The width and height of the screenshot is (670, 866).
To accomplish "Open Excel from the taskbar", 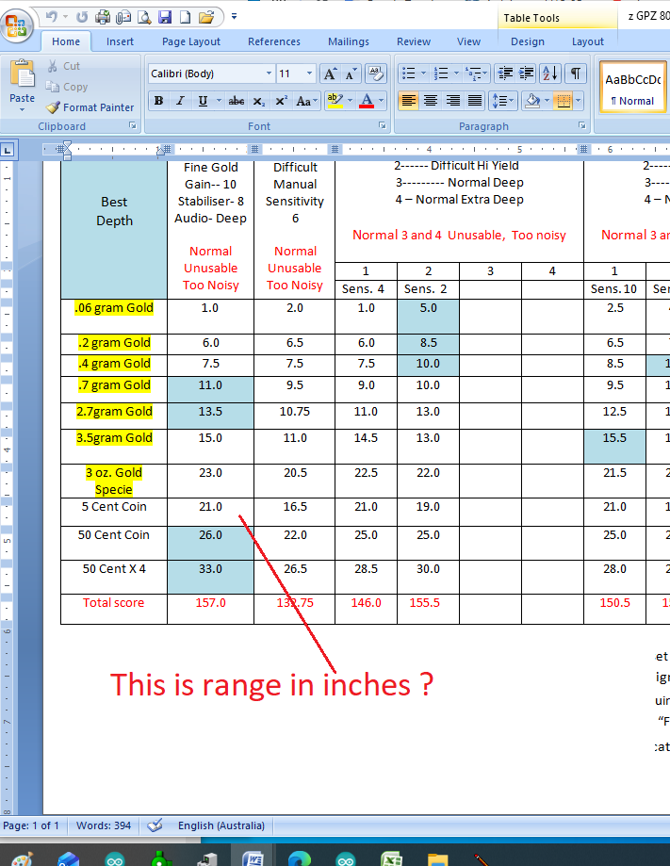I will pyautogui.click(x=391, y=858).
